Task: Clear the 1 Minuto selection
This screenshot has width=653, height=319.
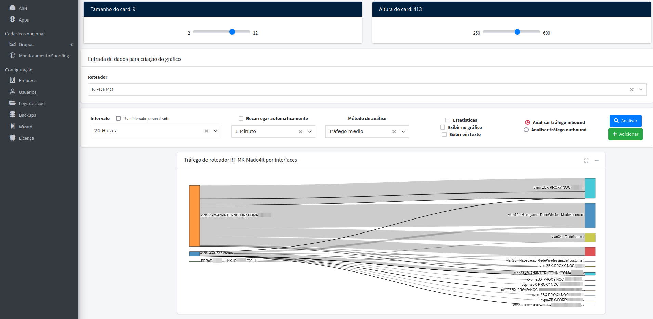Action: tap(301, 132)
